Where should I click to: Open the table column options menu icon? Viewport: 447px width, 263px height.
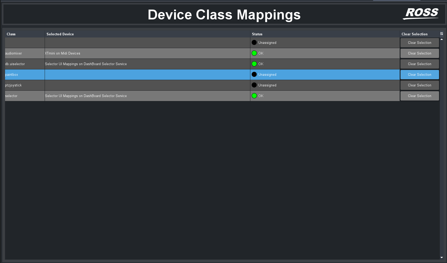[x=441, y=34]
